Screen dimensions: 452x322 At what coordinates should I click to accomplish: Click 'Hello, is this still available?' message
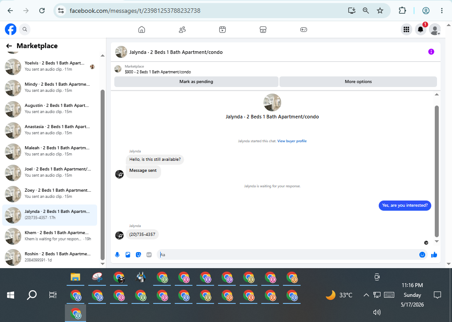click(x=155, y=159)
